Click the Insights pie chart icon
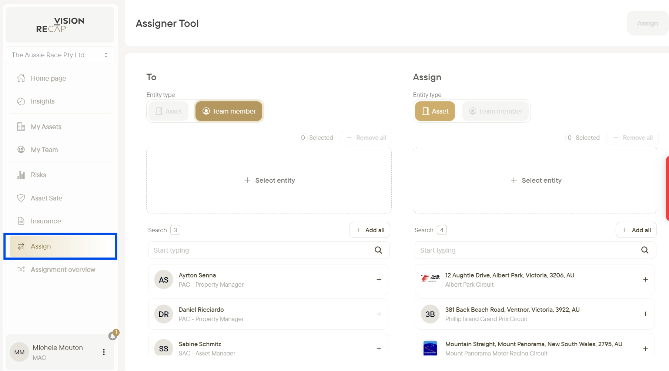669x371 pixels. point(21,101)
